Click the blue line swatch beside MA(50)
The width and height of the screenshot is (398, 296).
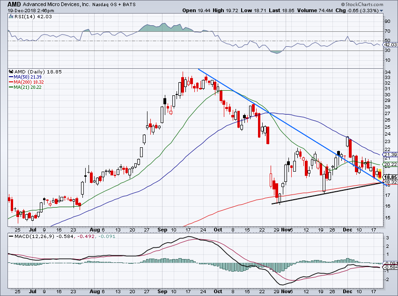11,77
